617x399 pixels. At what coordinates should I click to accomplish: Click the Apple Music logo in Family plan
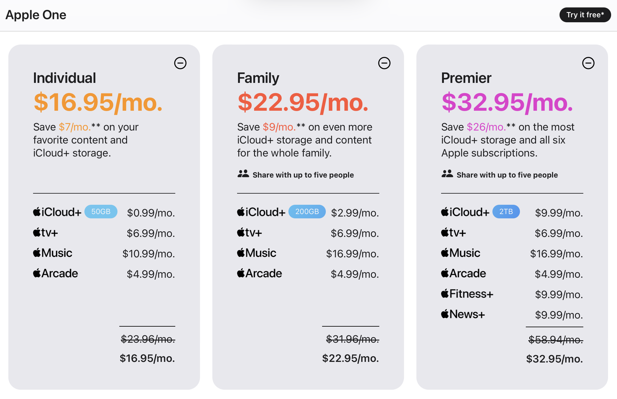(x=257, y=253)
